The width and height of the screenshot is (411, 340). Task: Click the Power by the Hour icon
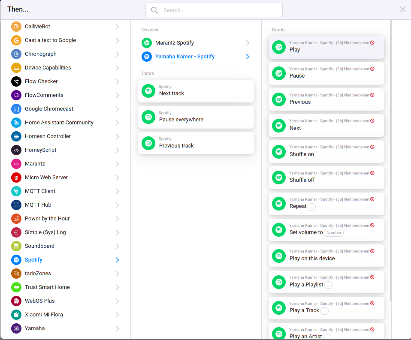click(16, 219)
